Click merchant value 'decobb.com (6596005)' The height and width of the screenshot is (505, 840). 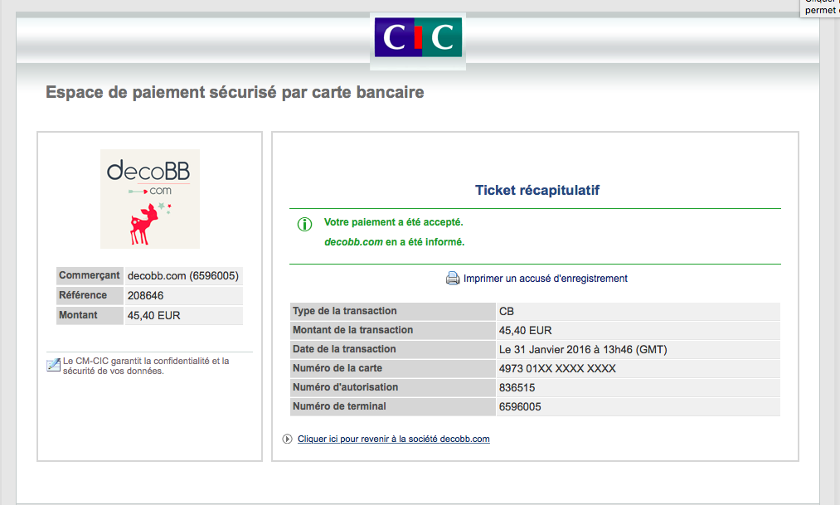(x=183, y=276)
